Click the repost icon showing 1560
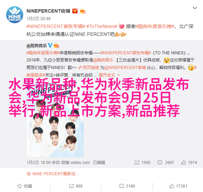 coord(137,162)
